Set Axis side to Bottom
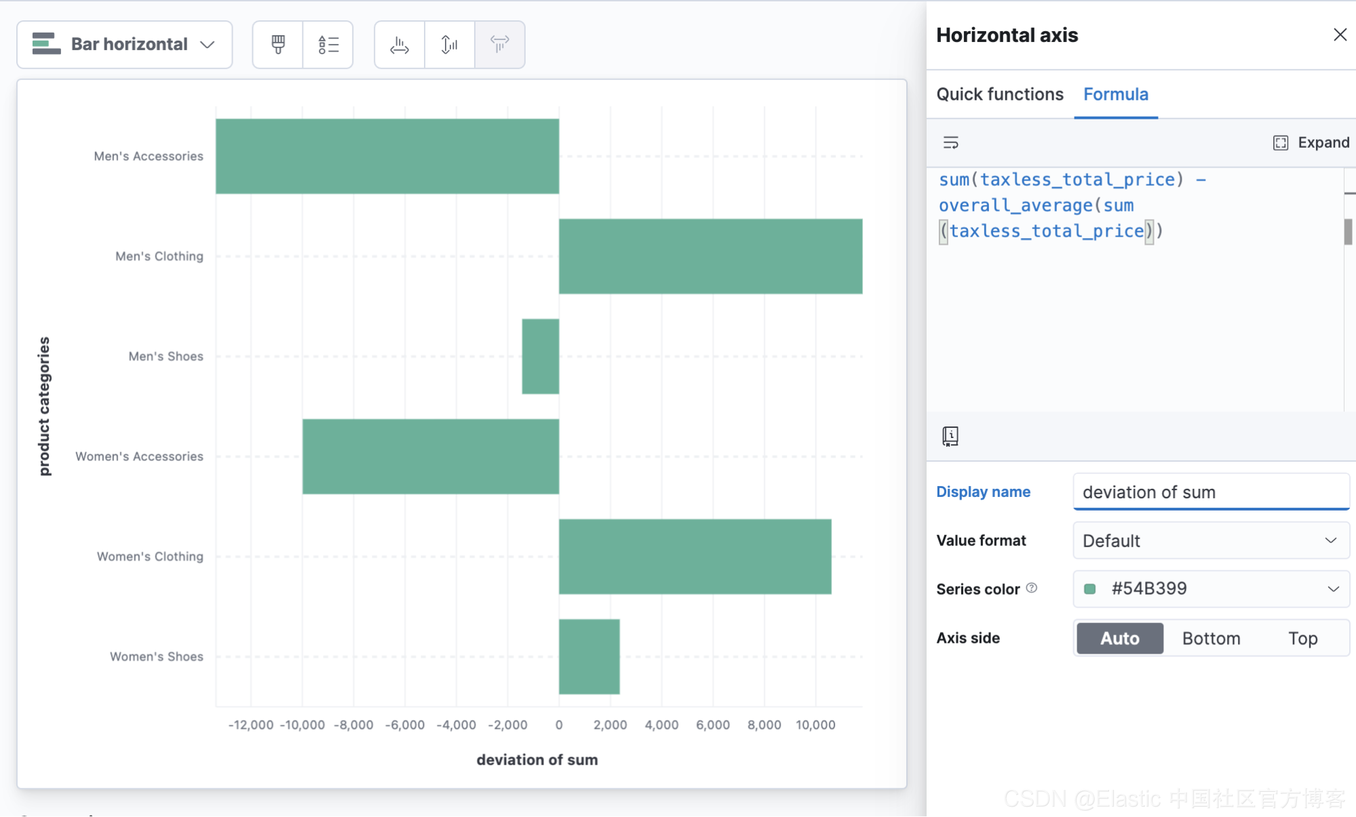The width and height of the screenshot is (1356, 817). click(1211, 638)
